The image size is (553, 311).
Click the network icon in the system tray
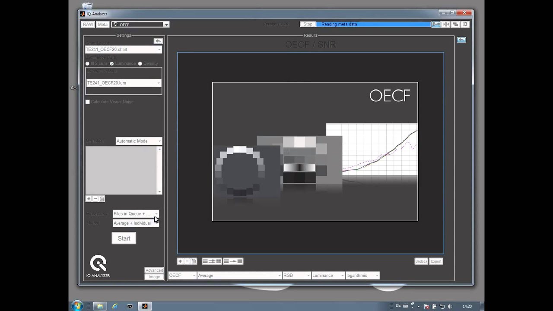coord(442,306)
